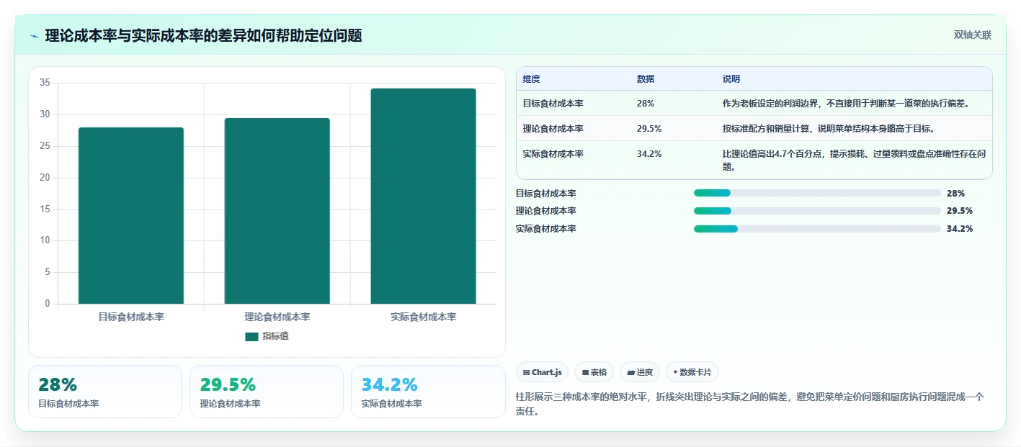Screen dimensions: 1021x447
Task: Open the 34.2% data card
Action: [428, 392]
